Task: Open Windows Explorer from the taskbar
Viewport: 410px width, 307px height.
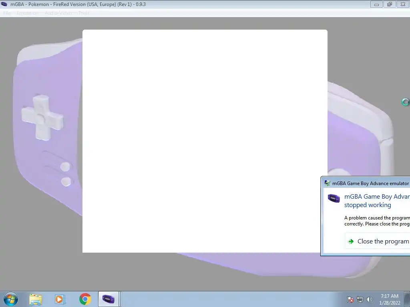Action: [x=36, y=299]
